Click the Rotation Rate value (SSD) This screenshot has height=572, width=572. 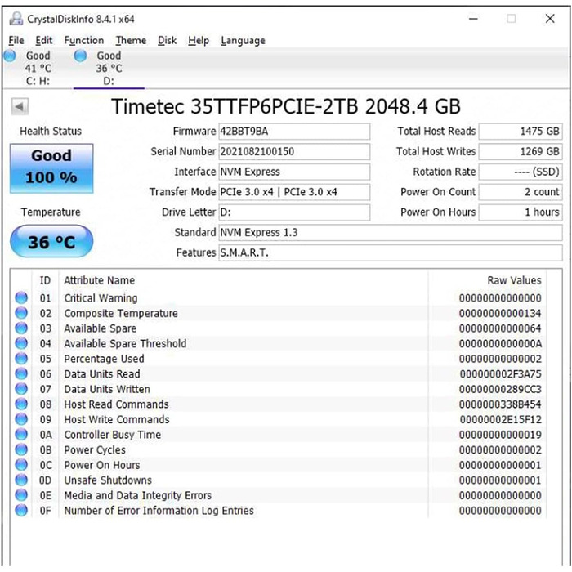521,172
